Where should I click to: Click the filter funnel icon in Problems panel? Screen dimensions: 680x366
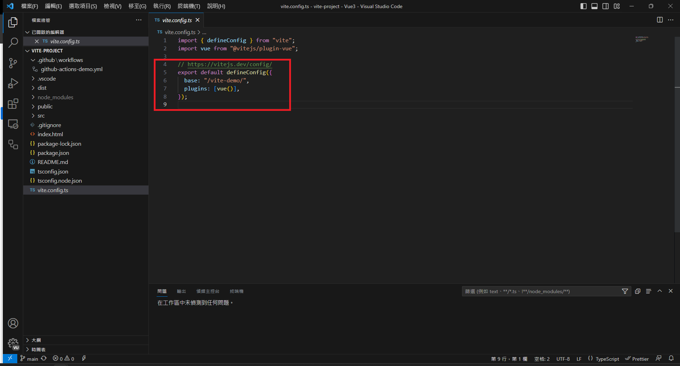click(x=625, y=291)
